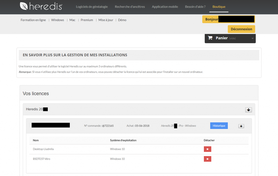The image size is (278, 176).
Task: Detach the Desktop-Liudmila computer license
Action: (207, 149)
